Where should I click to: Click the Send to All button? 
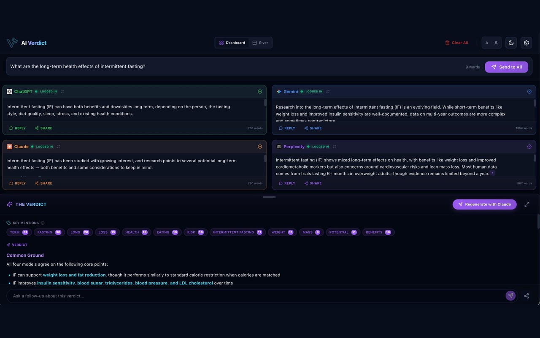point(506,67)
